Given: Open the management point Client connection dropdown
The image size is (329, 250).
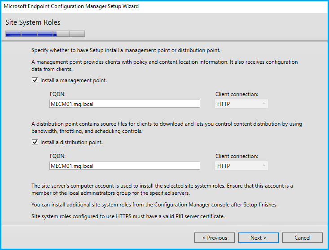Looking at the screenshot, I should click(241, 104).
